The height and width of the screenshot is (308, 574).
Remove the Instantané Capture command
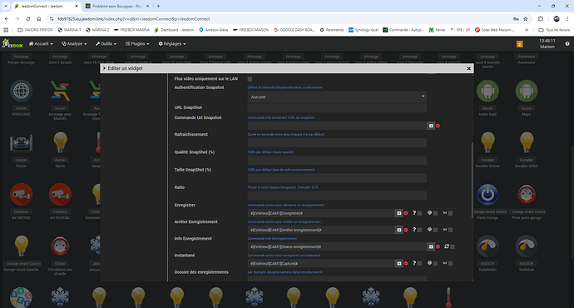pos(406,263)
